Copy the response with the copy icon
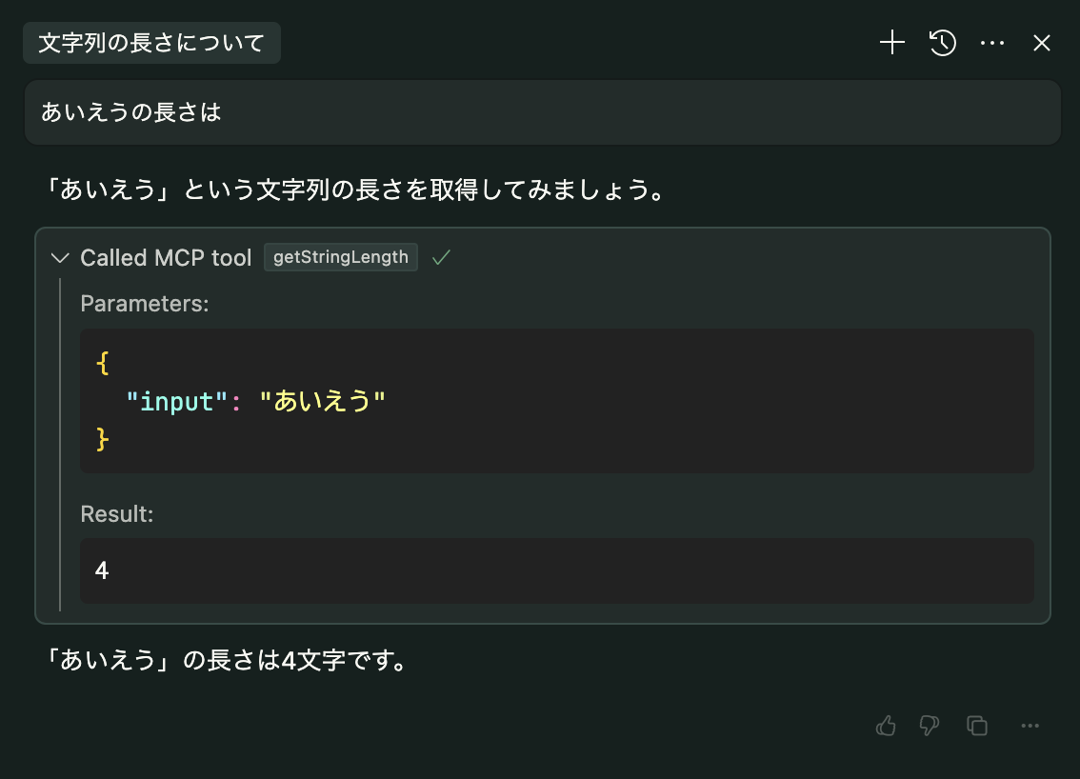1080x779 pixels. tap(977, 726)
